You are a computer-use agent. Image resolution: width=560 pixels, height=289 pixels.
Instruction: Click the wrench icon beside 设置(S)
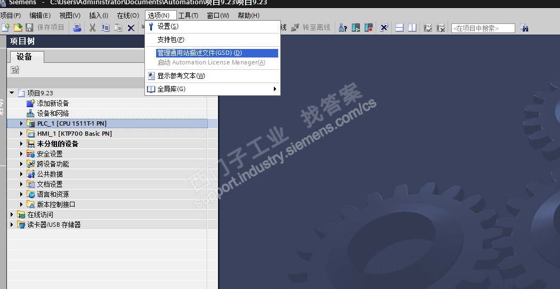151,26
